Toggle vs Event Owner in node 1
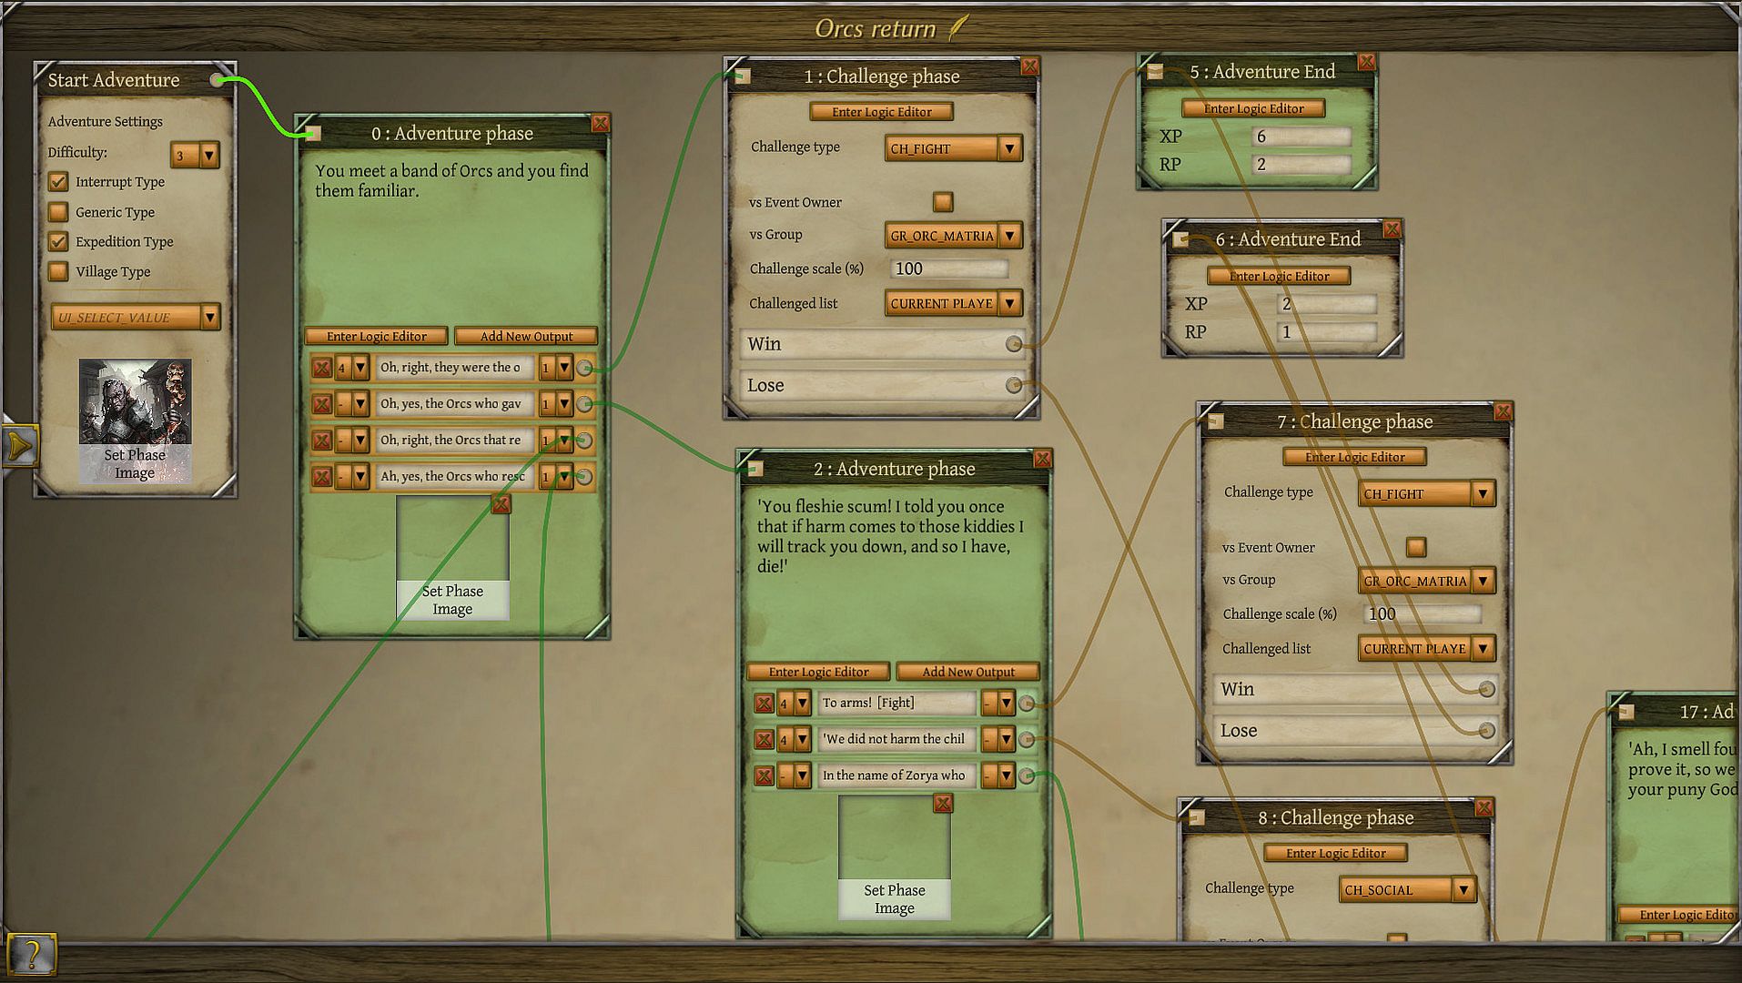This screenshot has height=983, width=1742. coord(943,201)
